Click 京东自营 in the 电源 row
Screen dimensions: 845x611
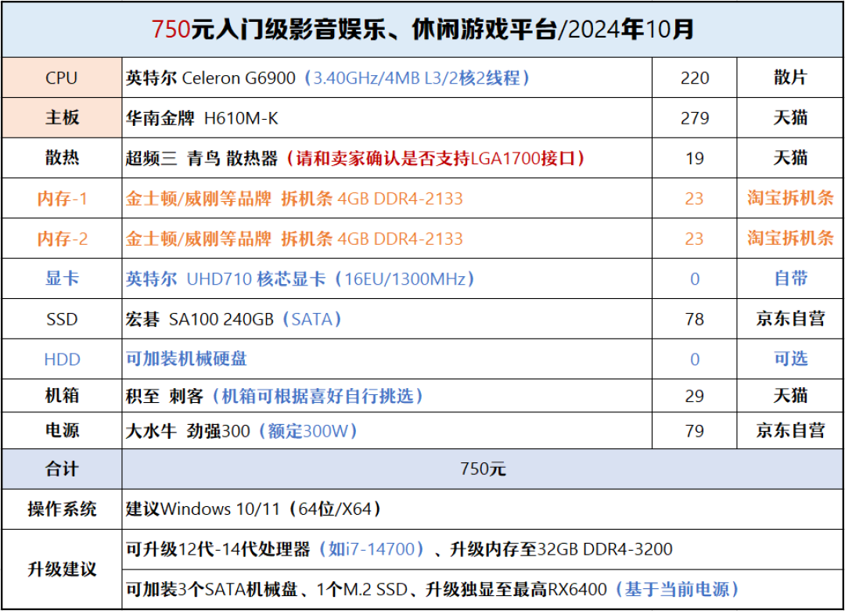pyautogui.click(x=790, y=430)
